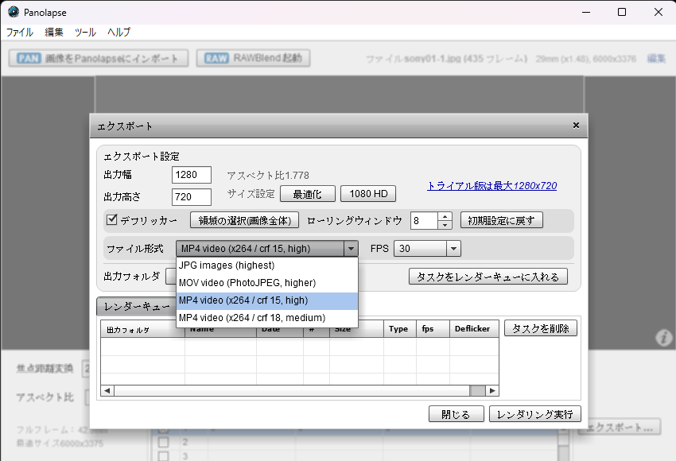This screenshot has width=676, height=461.
Task: Choose MOV video (PhotoJPEG, higher) option
Action: pos(247,283)
